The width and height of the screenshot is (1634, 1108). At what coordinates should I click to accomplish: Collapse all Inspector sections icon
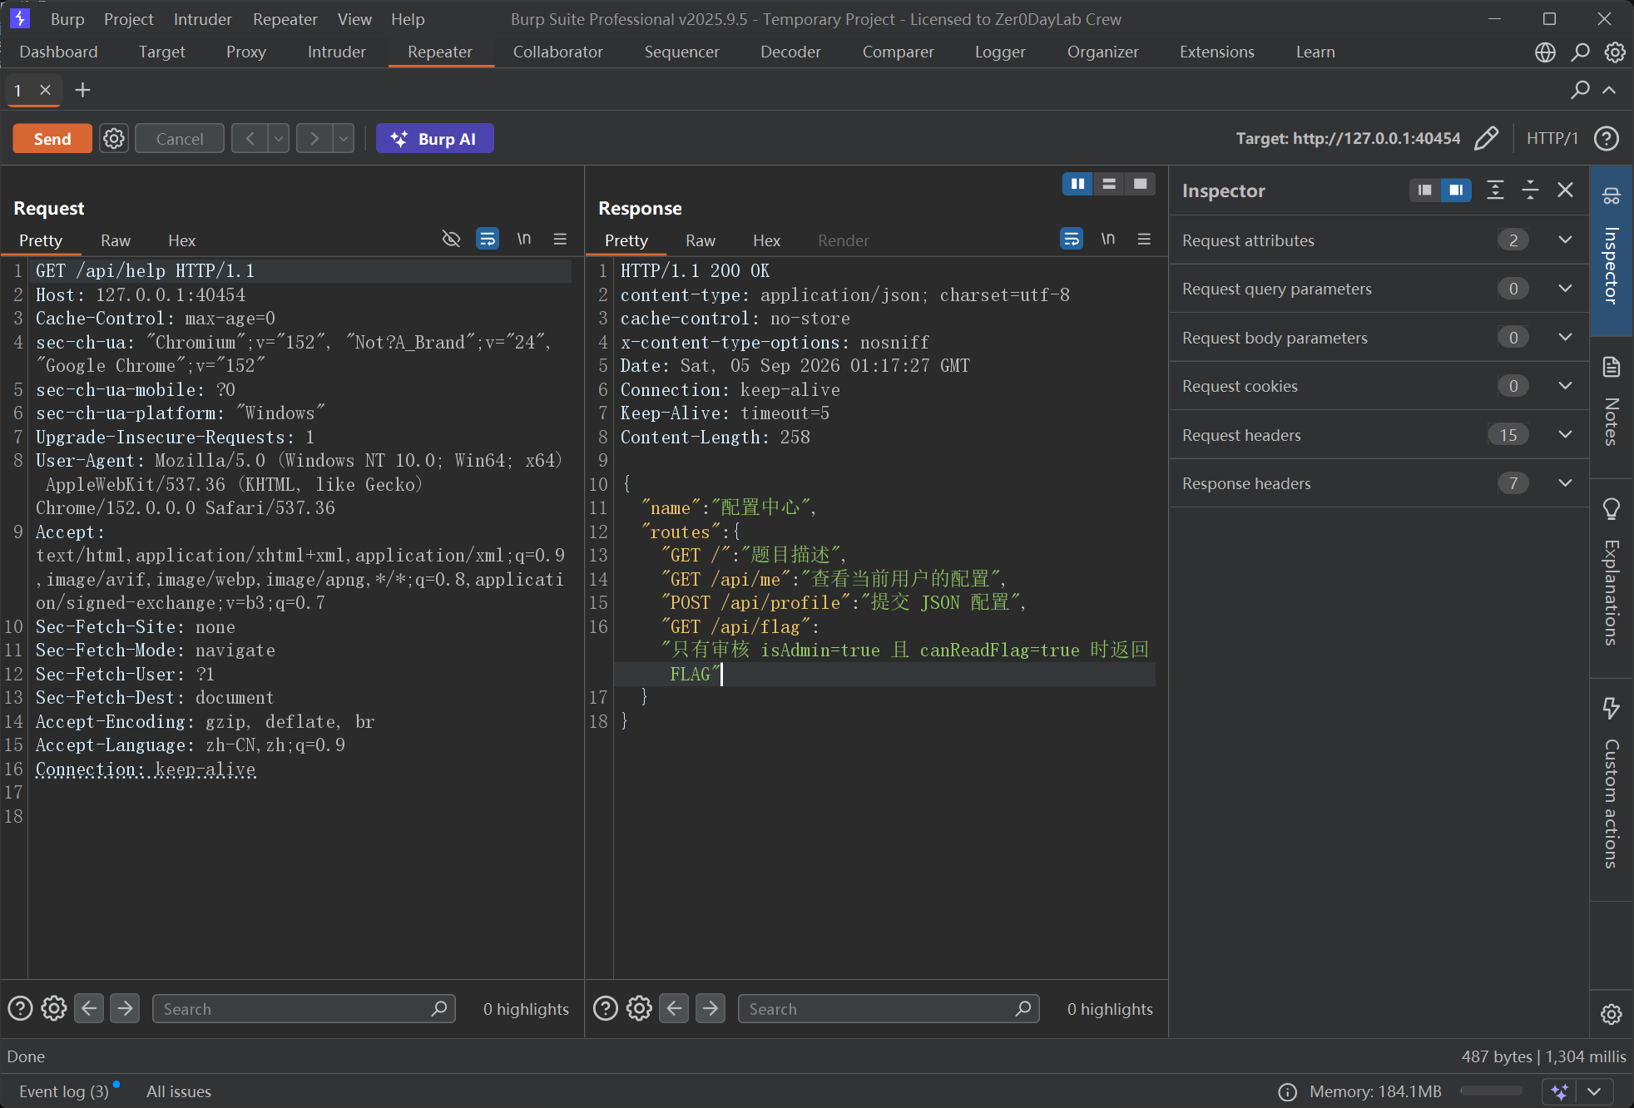click(x=1530, y=190)
